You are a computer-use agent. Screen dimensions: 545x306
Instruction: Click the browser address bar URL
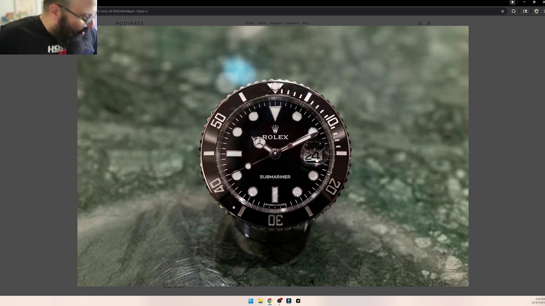[x=123, y=11]
